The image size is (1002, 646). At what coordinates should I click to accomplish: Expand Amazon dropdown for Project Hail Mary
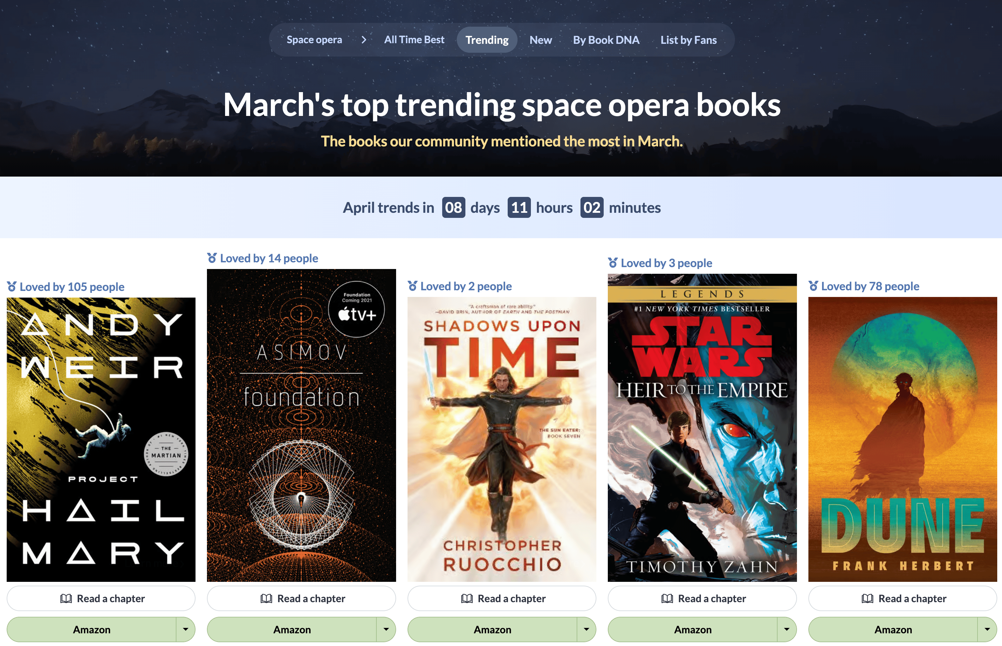(x=186, y=629)
